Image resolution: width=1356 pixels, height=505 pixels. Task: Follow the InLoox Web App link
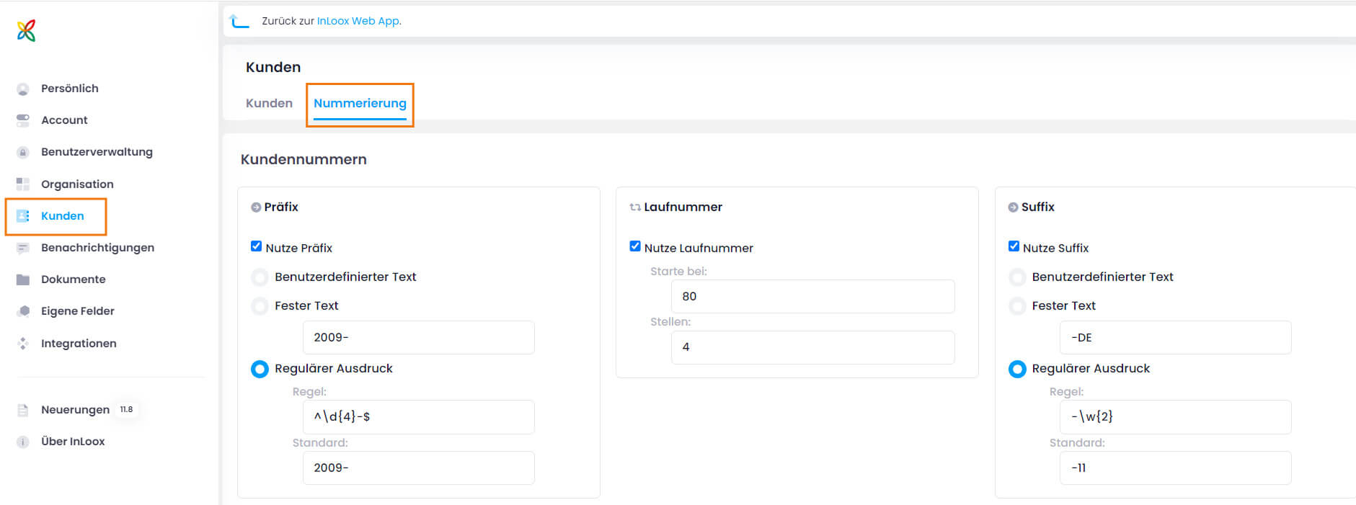point(358,21)
